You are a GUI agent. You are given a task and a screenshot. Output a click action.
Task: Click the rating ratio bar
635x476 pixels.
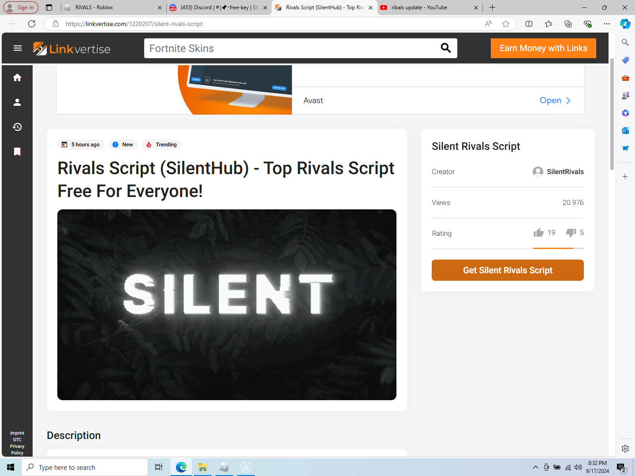(x=558, y=248)
